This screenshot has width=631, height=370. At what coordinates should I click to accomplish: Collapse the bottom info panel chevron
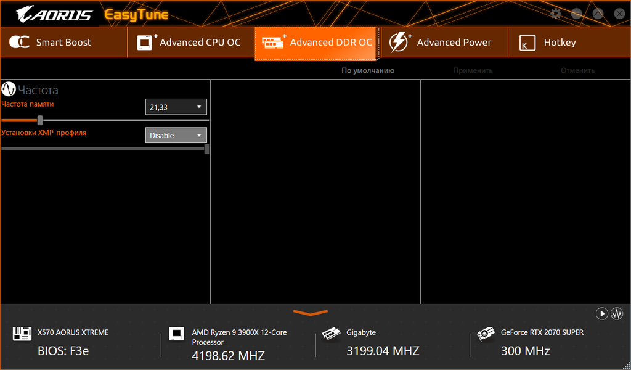pos(311,313)
